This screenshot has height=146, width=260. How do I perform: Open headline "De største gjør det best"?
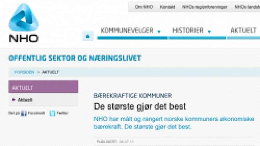[140, 106]
